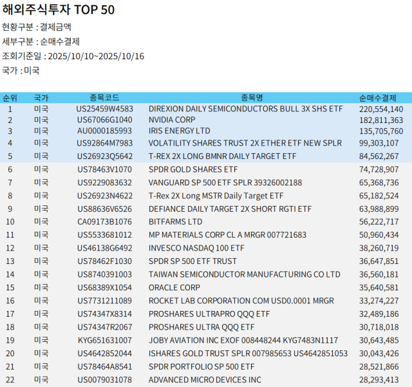Select the ADVANCED MICRO DEVICES INC row
This screenshot has height=387, width=412.
coord(205,379)
